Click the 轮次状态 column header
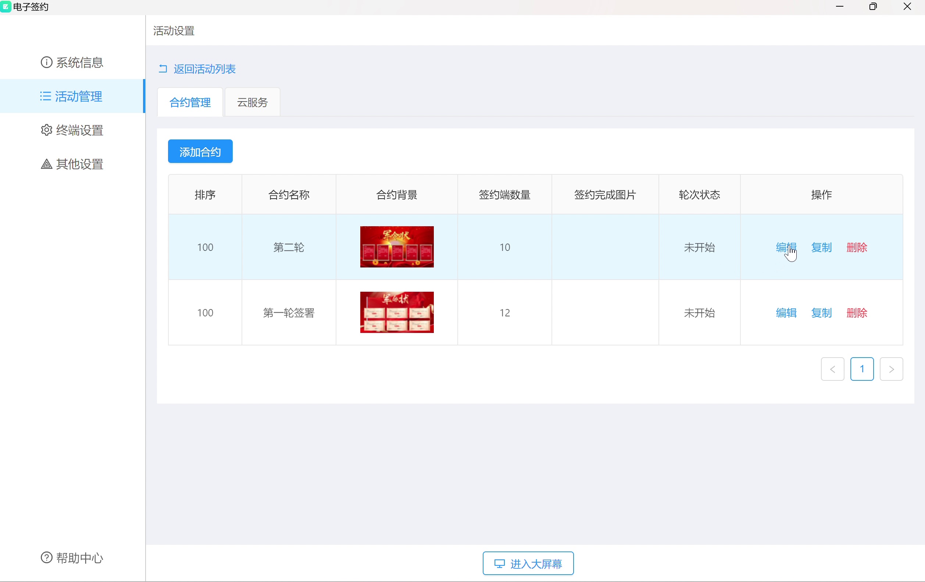Image resolution: width=925 pixels, height=582 pixels. [x=700, y=195]
